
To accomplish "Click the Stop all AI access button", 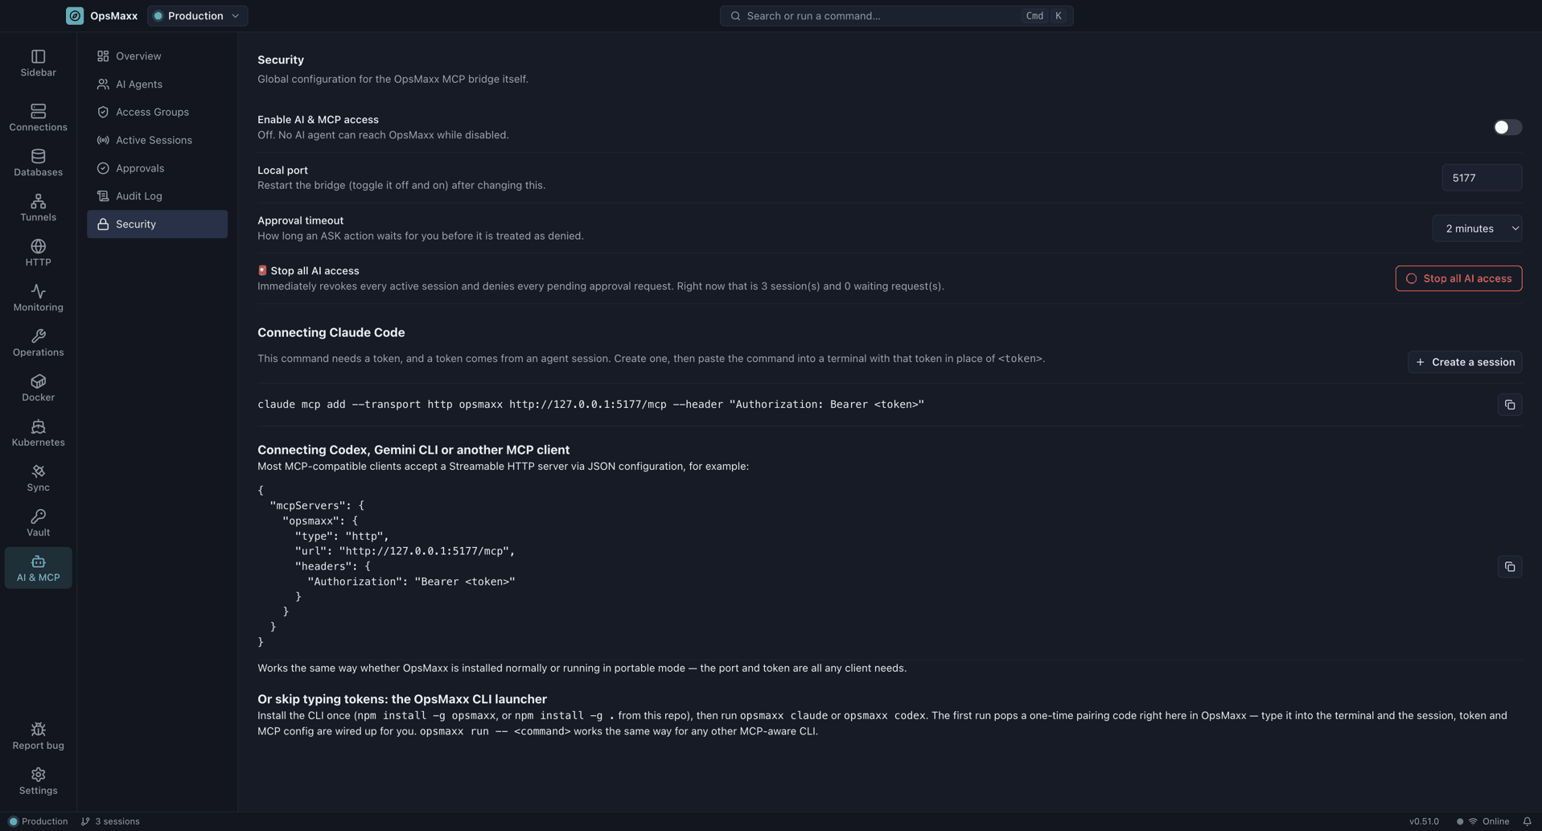I will pos(1458,278).
